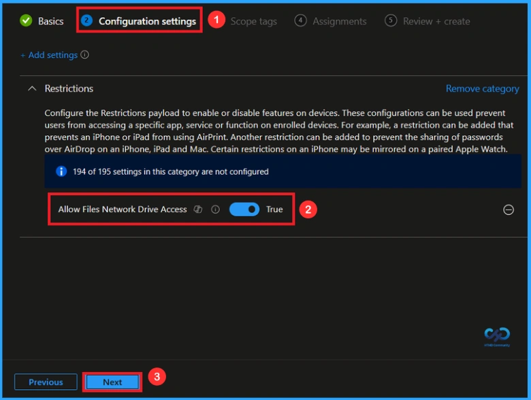Select the Configuration settings tab
The width and height of the screenshot is (531, 400).
pos(147,21)
